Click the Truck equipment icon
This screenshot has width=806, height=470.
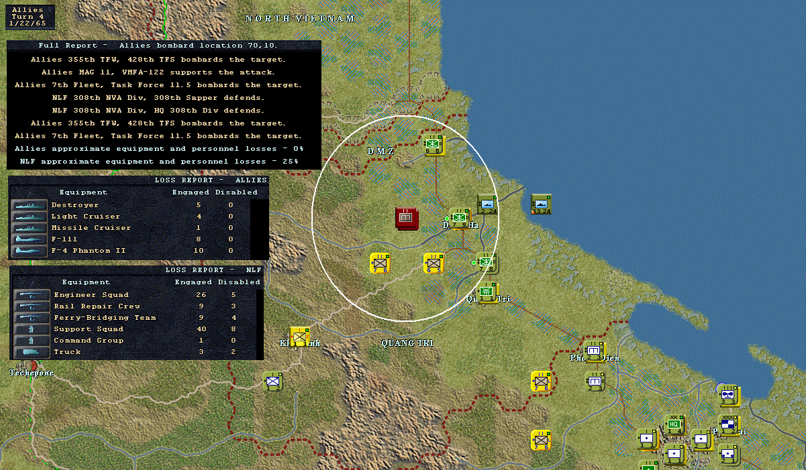click(x=32, y=352)
